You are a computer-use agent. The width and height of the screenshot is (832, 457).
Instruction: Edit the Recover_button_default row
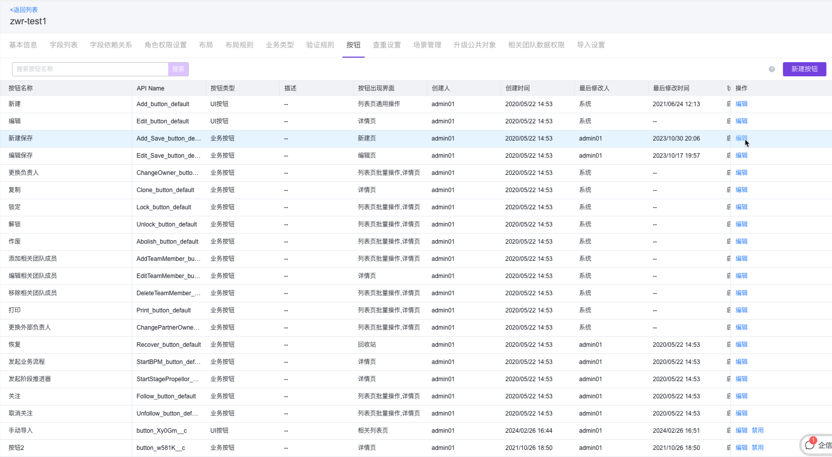click(x=741, y=344)
